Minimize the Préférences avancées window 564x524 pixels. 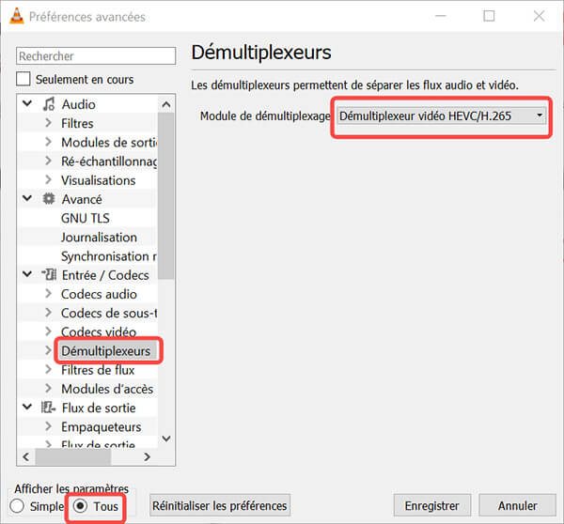coord(441,16)
